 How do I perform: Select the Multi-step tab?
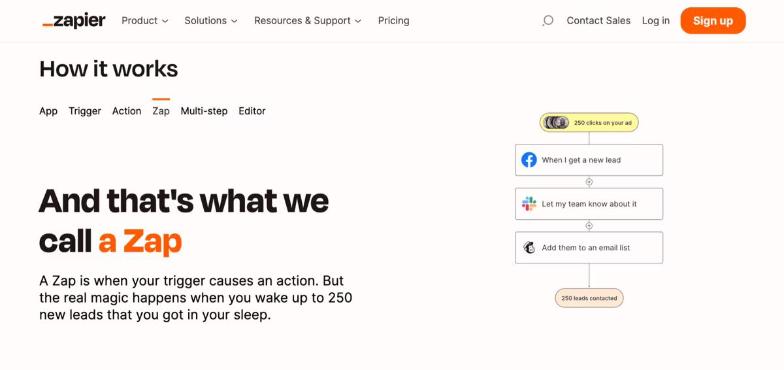point(204,111)
